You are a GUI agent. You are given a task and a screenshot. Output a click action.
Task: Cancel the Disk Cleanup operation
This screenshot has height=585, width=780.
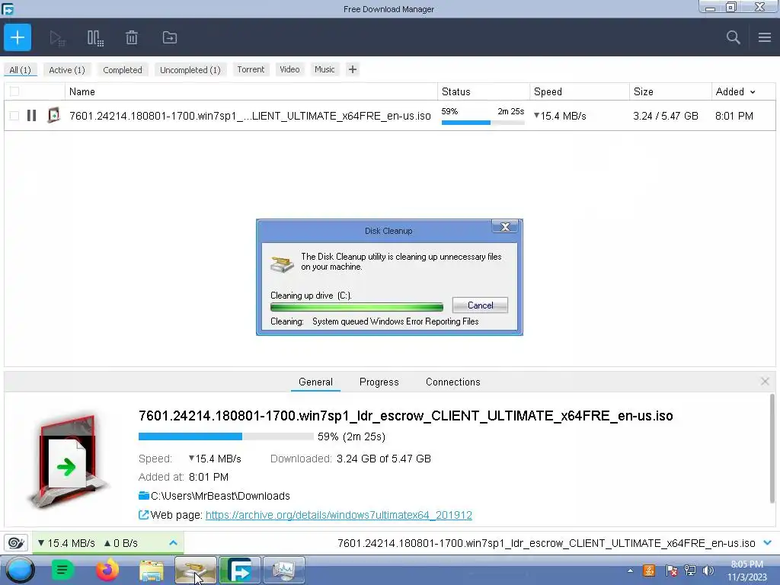click(x=480, y=305)
